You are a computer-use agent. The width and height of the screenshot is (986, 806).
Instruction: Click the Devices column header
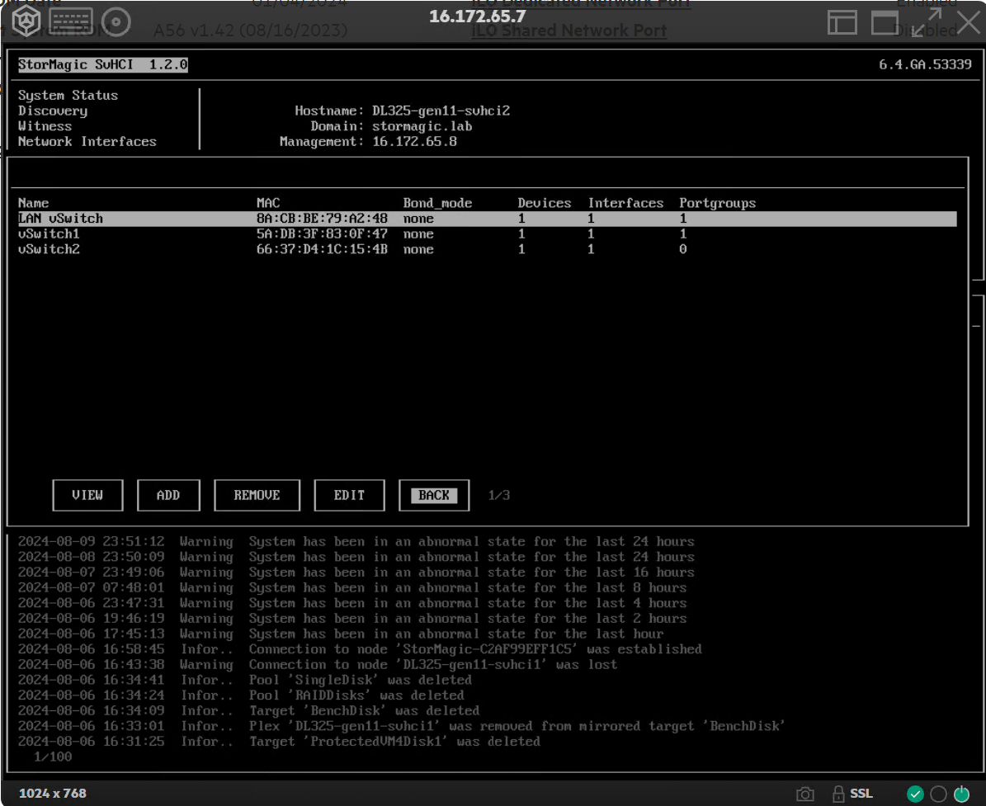[545, 203]
